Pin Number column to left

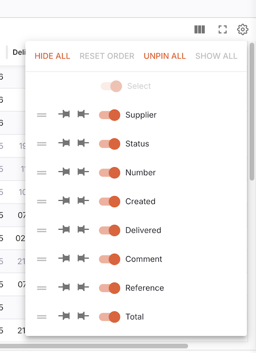pyautogui.click(x=64, y=172)
